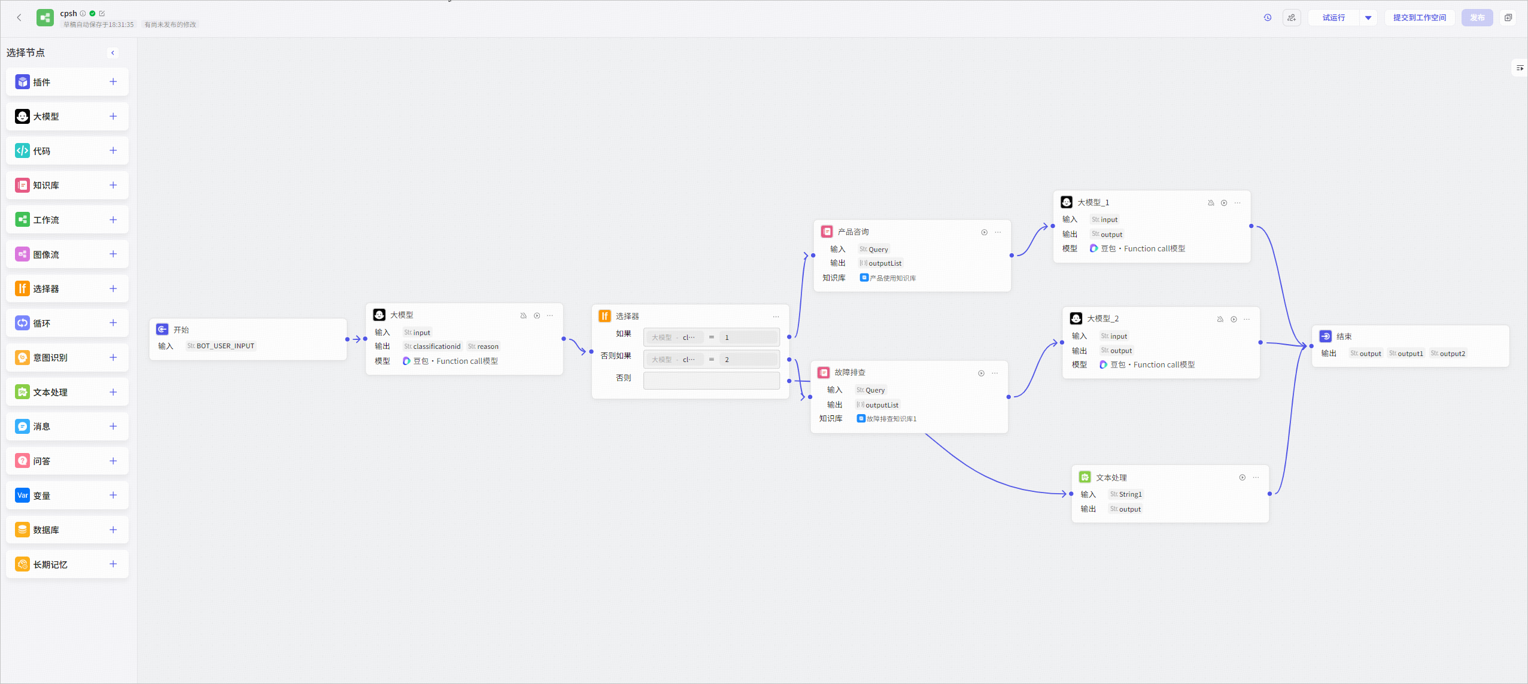Expand the 试运行 dropdown arrow
The height and width of the screenshot is (684, 1528).
pyautogui.click(x=1368, y=17)
